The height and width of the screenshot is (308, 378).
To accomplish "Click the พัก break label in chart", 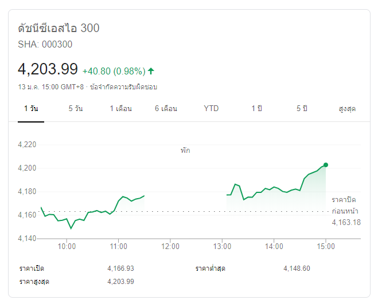I will click(185, 151).
